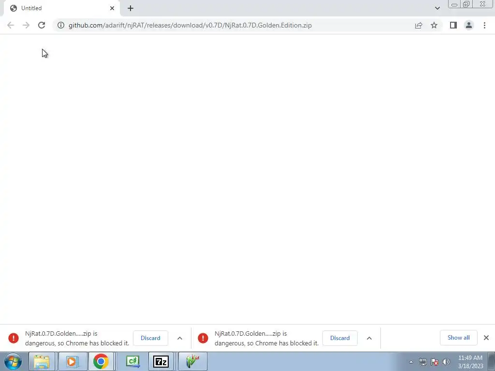Image resolution: width=495 pixels, height=371 pixels.
Task: Open 7-Zip from the taskbar
Action: point(160,361)
